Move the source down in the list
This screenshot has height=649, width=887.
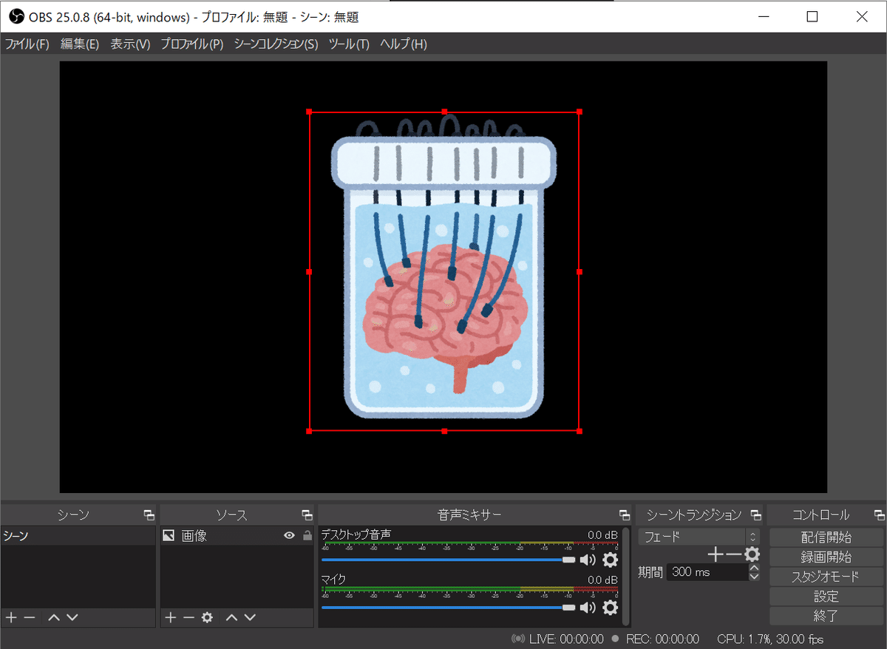pyautogui.click(x=250, y=617)
